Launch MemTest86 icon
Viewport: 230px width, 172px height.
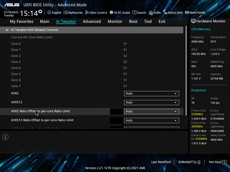coord(187,13)
